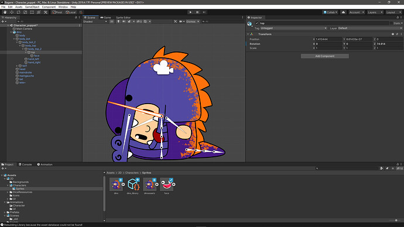Switch to the Sprite Editor tab

(x=123, y=18)
